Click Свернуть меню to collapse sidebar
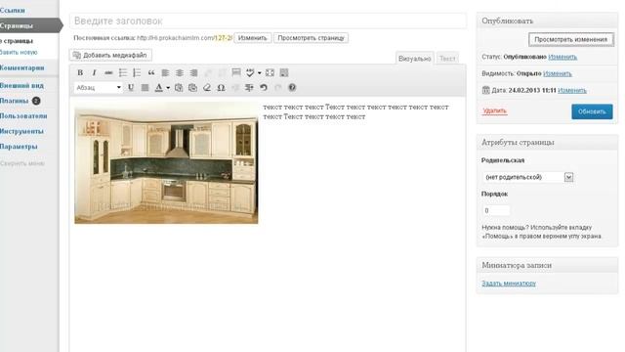This screenshot has height=352, width=625. 22,163
